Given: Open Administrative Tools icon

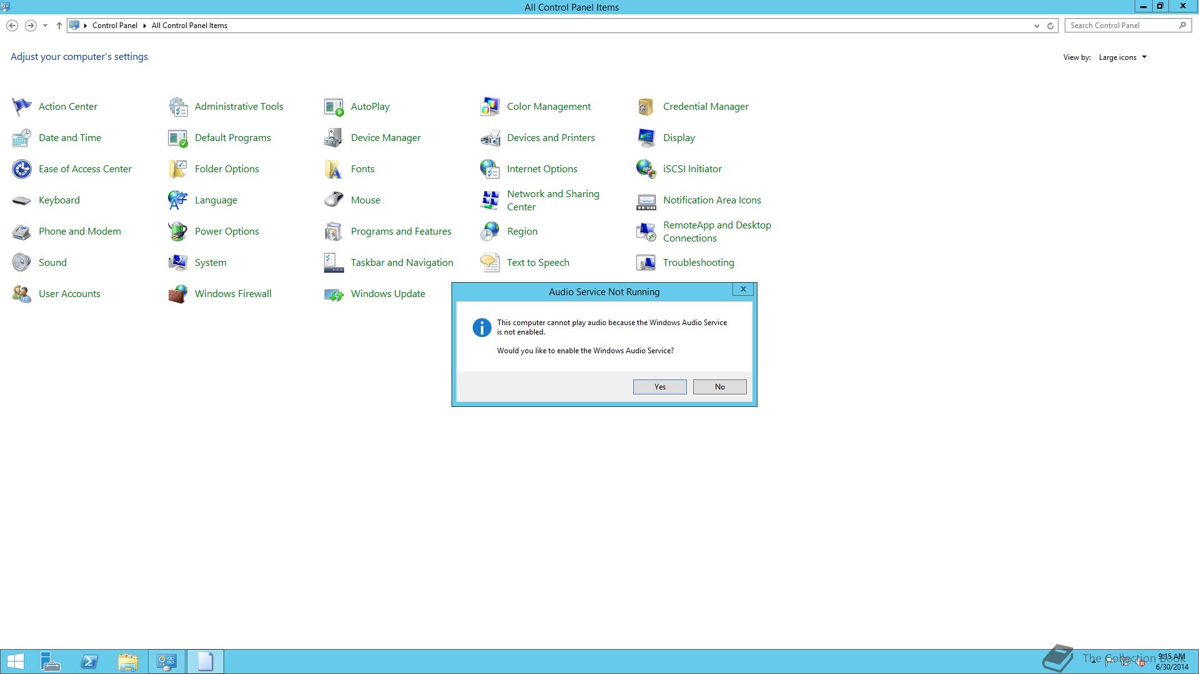Looking at the screenshot, I should pyautogui.click(x=178, y=107).
